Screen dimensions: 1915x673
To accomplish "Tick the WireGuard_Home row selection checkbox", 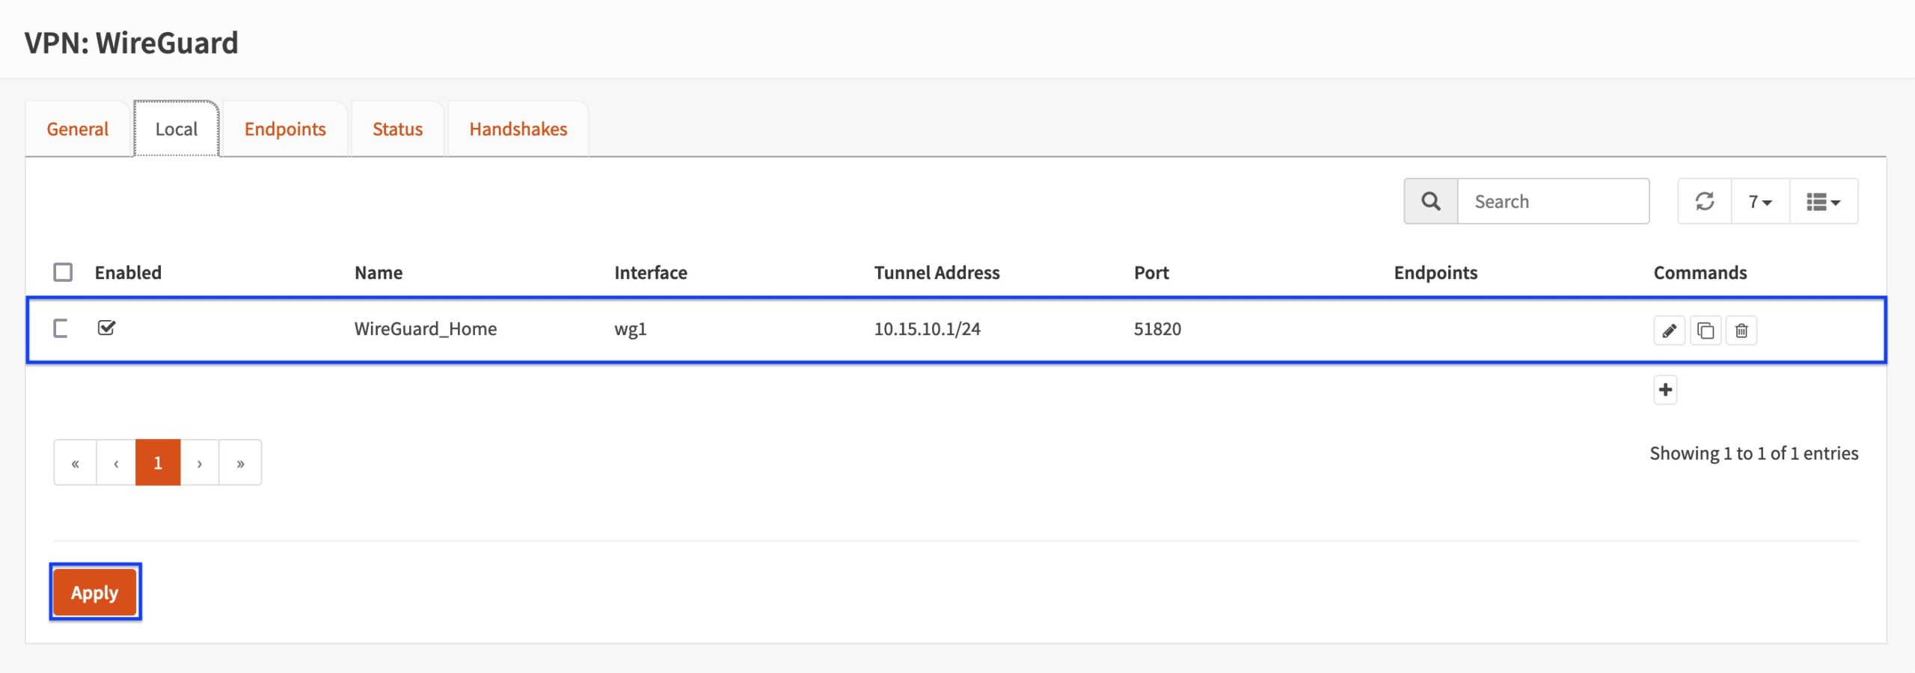I will 61,328.
